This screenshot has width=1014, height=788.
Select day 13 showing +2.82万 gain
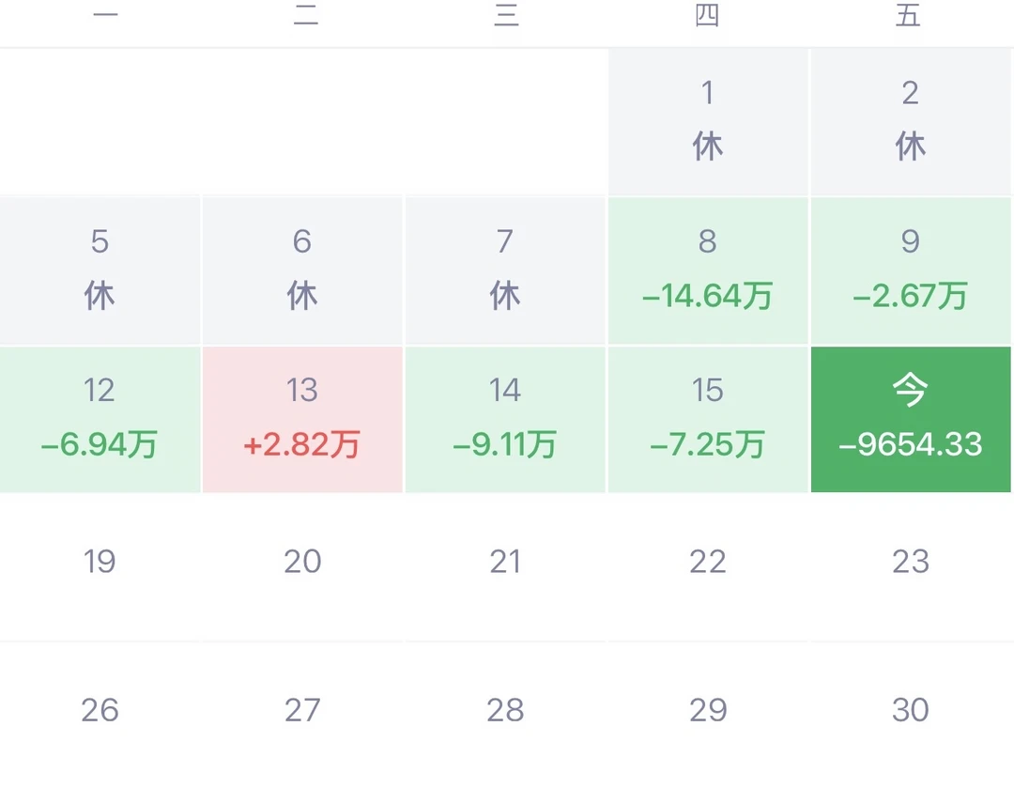(x=302, y=419)
